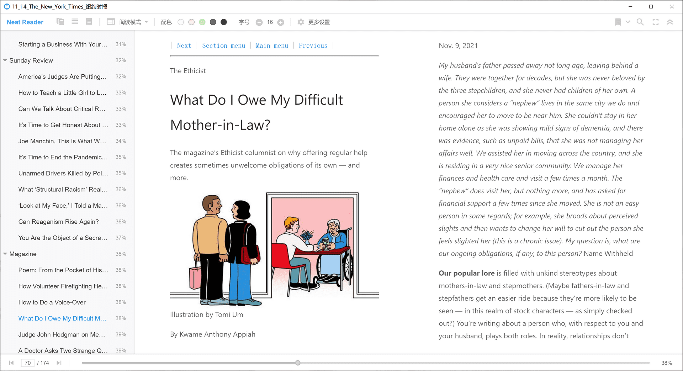This screenshot has width=683, height=371.
Task: Decrease font size with minus button
Action: click(259, 22)
